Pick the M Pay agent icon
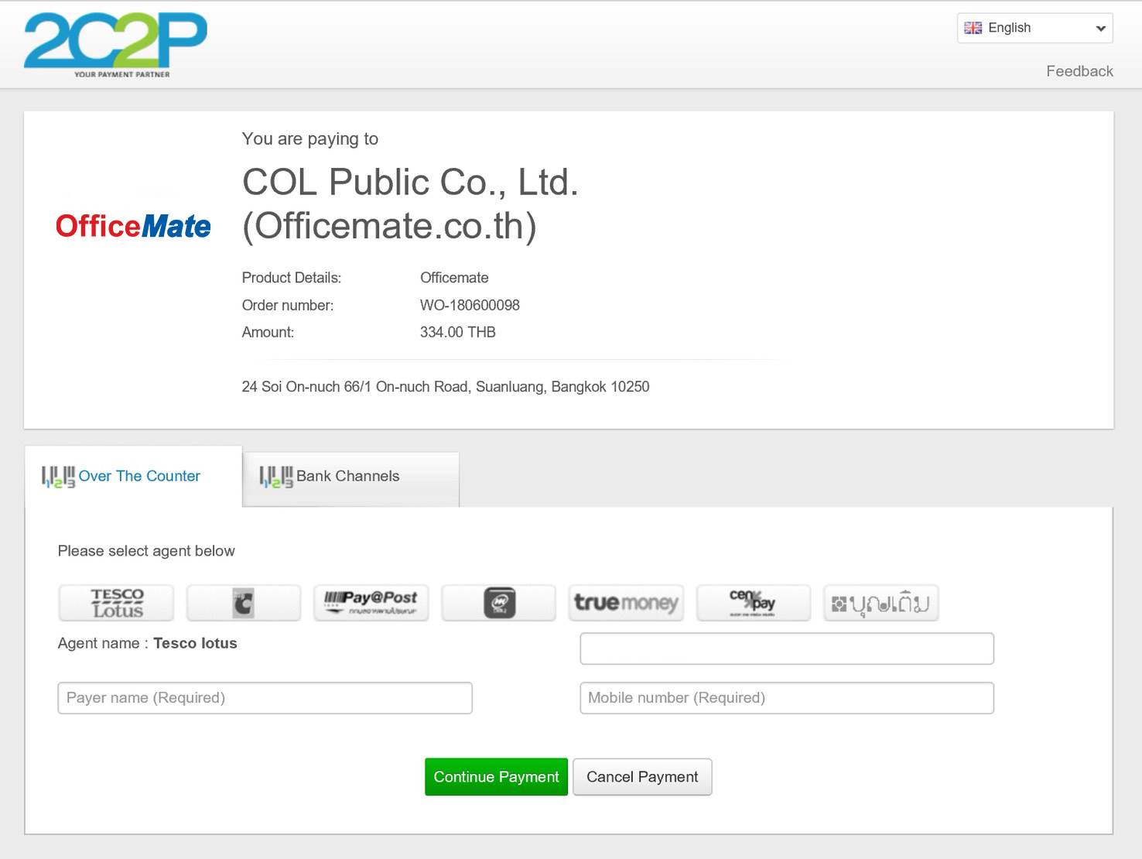The height and width of the screenshot is (859, 1142). (499, 603)
